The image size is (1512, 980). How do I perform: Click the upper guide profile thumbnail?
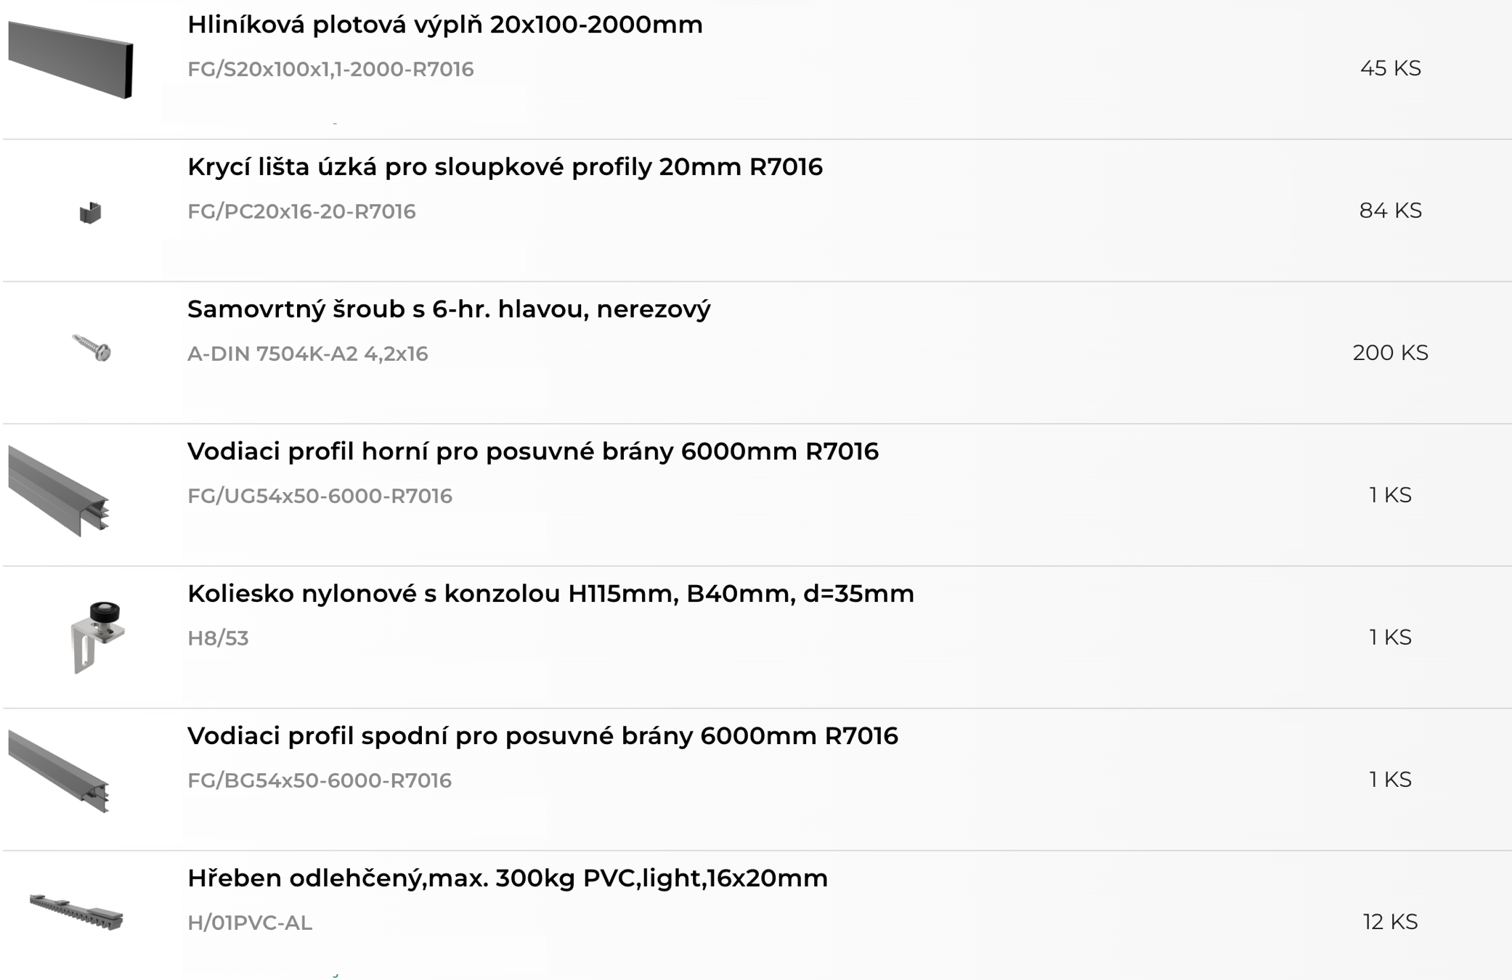tap(60, 491)
